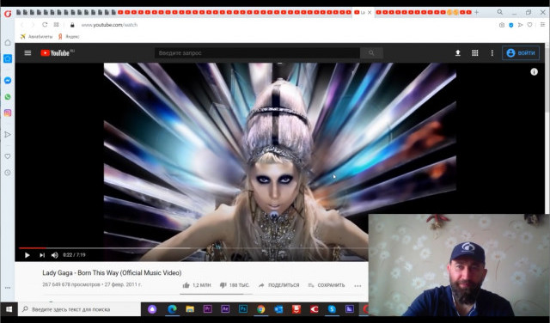
Task: Click the search magnifier button
Action: (371, 53)
